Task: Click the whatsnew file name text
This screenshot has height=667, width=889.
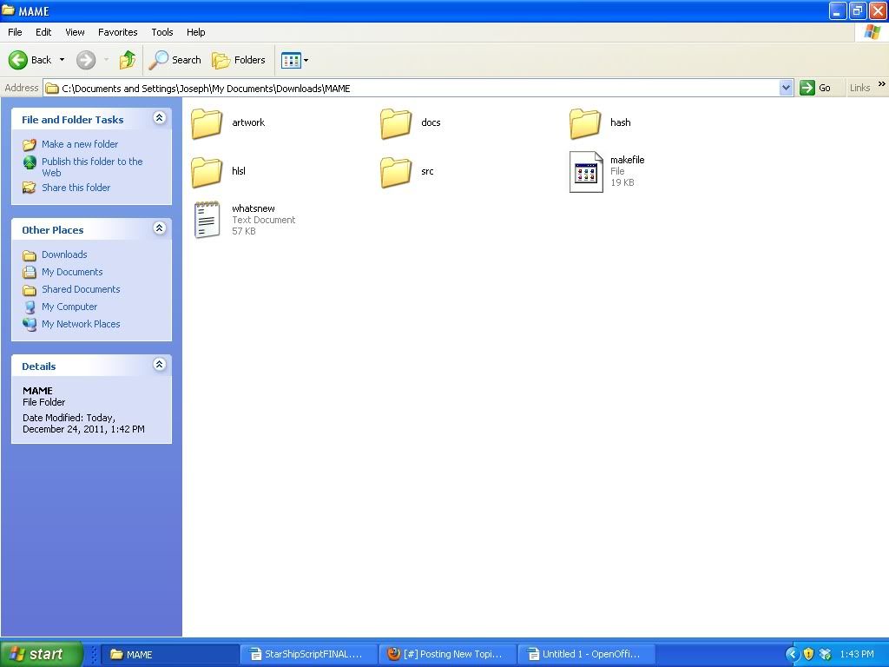Action: (254, 208)
